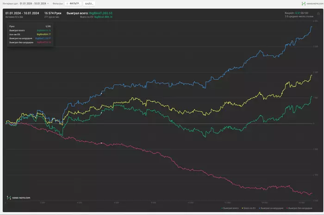
Task: Click the add ФИЛЬТР button
Action: (x=73, y=4)
